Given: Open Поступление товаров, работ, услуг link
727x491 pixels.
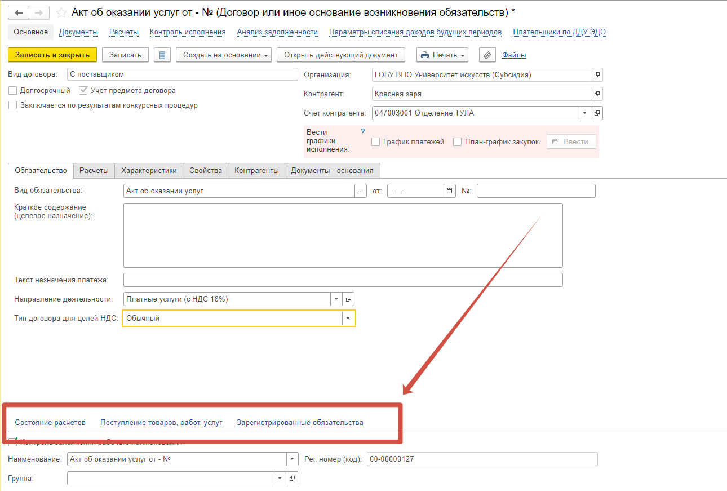Looking at the screenshot, I should tap(161, 422).
